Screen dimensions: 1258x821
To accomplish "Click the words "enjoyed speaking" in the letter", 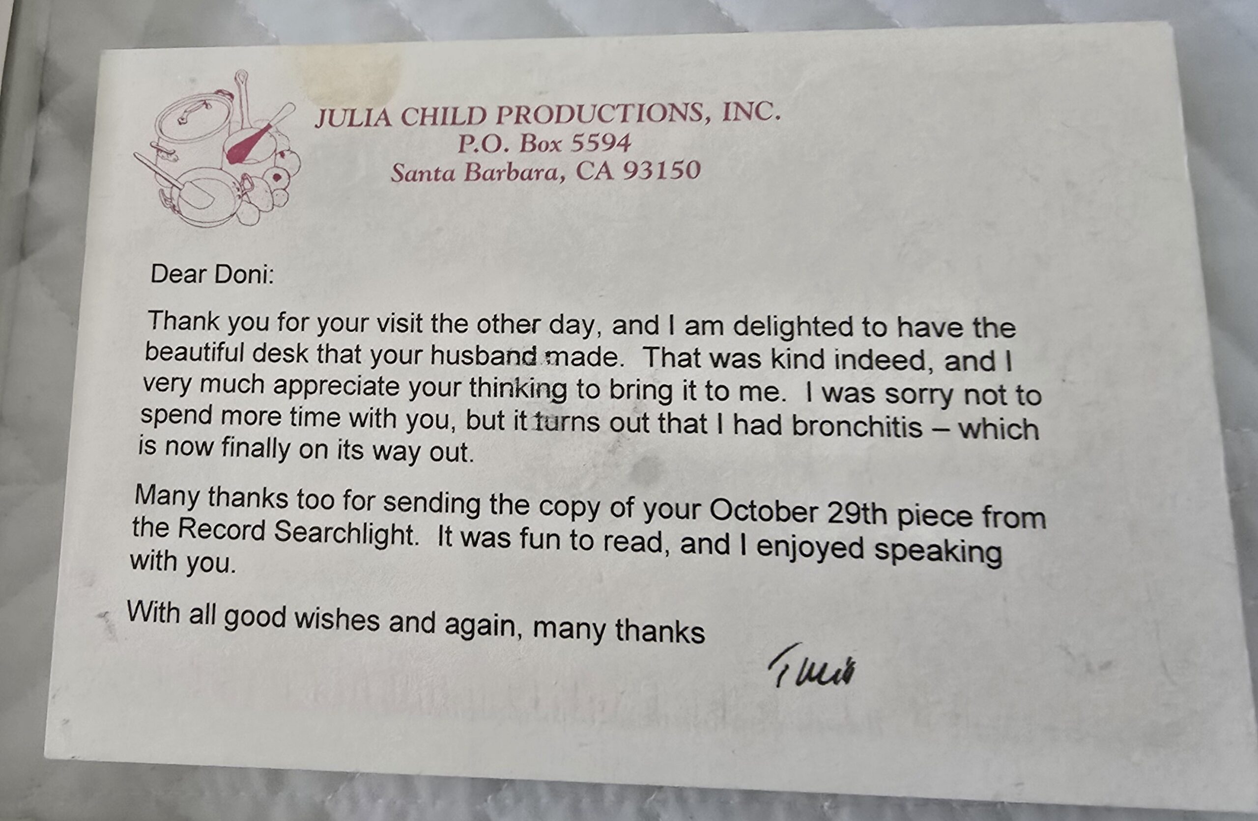I will coord(879,548).
